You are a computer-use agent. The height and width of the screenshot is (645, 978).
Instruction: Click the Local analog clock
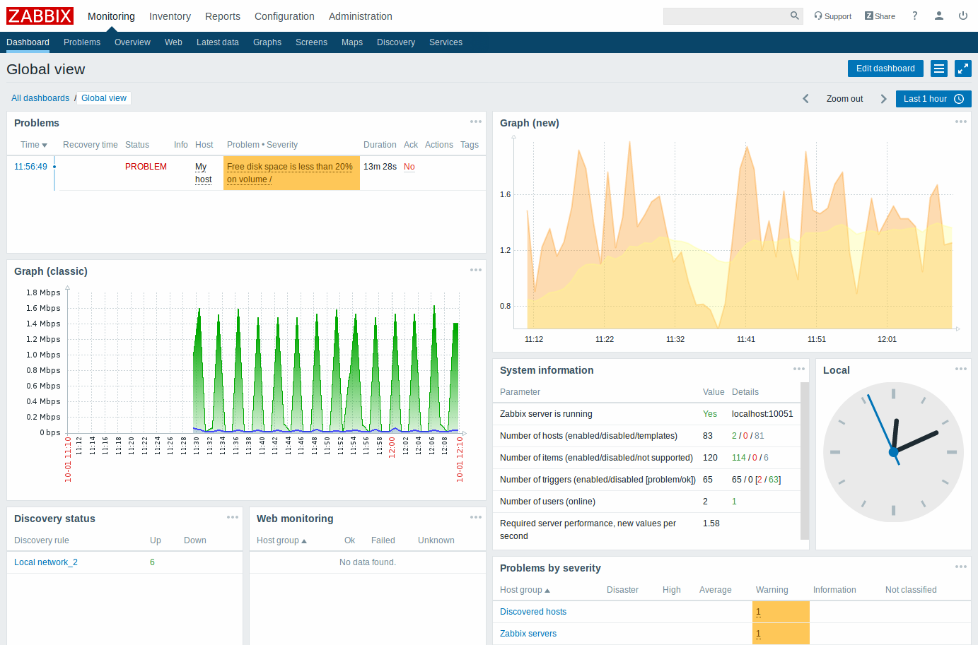[x=893, y=452]
